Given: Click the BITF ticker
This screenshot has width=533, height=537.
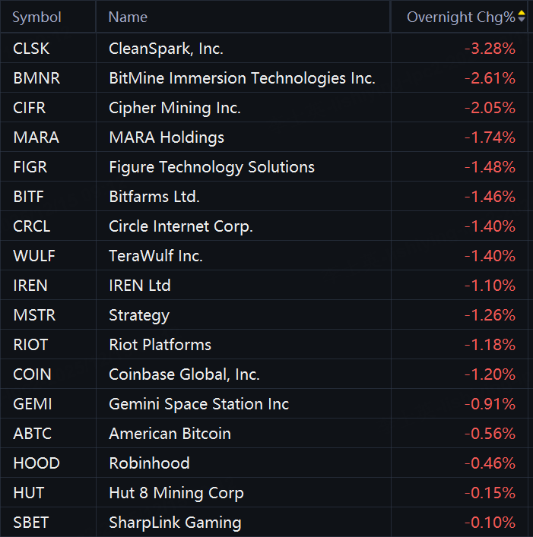Looking at the screenshot, I should click(29, 197).
